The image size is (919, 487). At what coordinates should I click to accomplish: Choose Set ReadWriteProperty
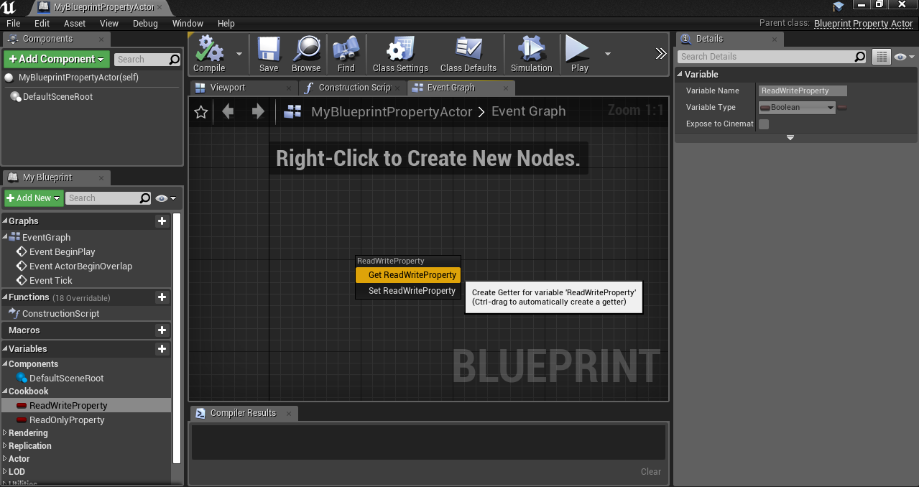[x=408, y=291]
